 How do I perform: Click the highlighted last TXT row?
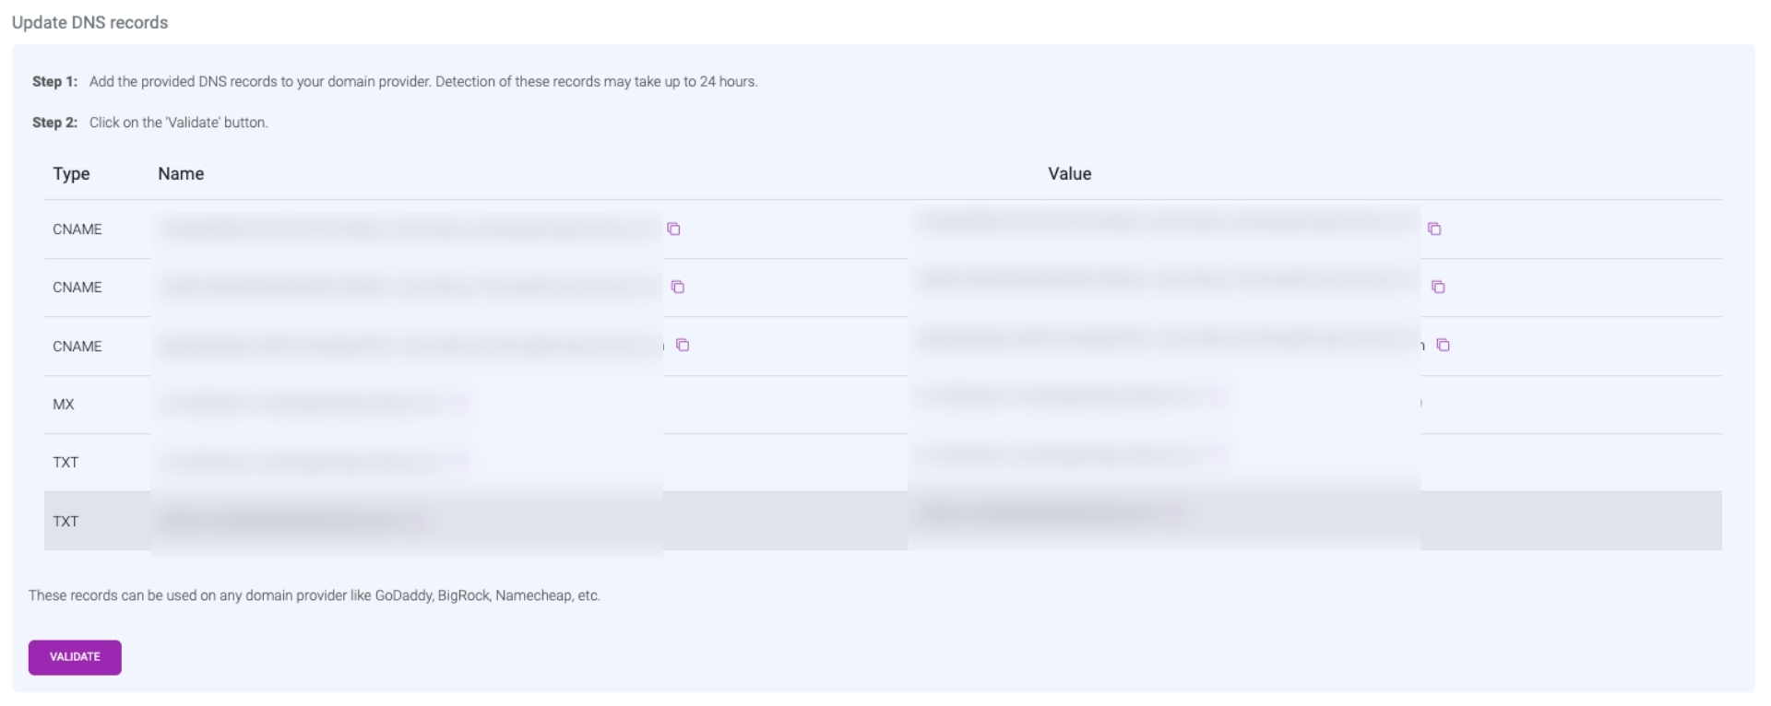pyautogui.click(x=784, y=521)
